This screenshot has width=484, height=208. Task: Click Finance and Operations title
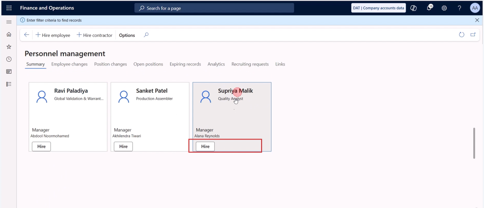click(x=47, y=8)
